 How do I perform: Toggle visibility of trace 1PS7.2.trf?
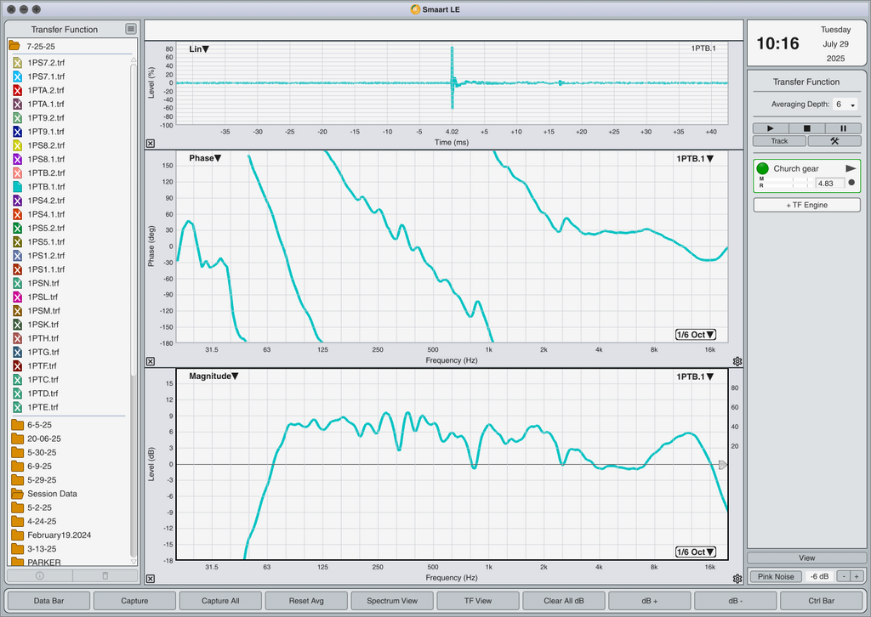coord(17,63)
